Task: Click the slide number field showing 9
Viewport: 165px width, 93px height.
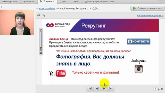Action: [155, 89]
